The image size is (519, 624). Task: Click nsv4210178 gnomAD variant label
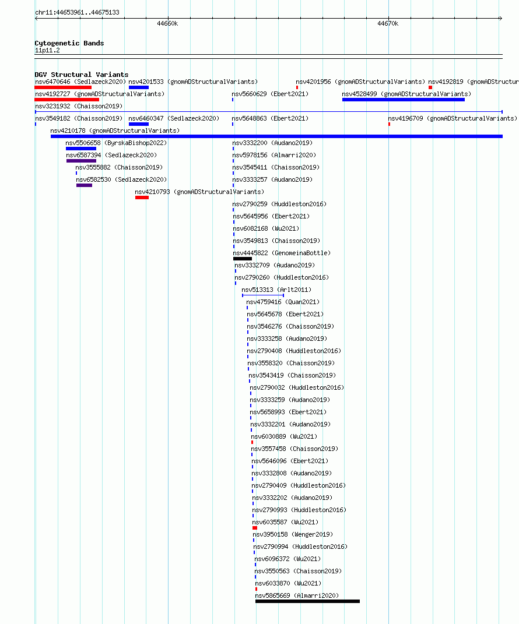[115, 131]
